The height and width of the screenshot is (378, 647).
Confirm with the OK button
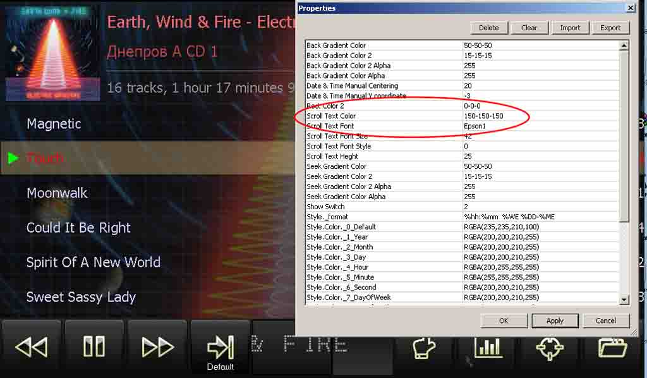[504, 320]
